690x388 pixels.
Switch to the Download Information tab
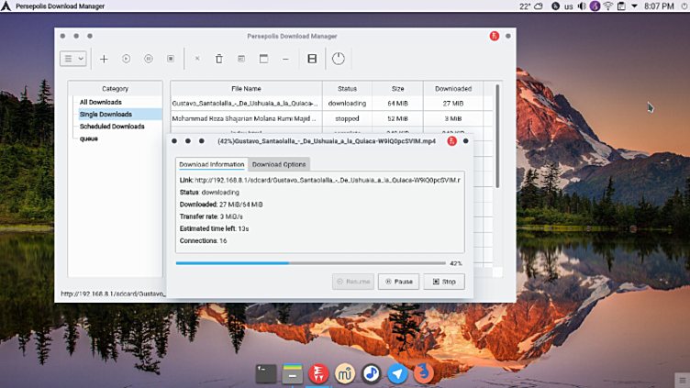click(x=212, y=164)
